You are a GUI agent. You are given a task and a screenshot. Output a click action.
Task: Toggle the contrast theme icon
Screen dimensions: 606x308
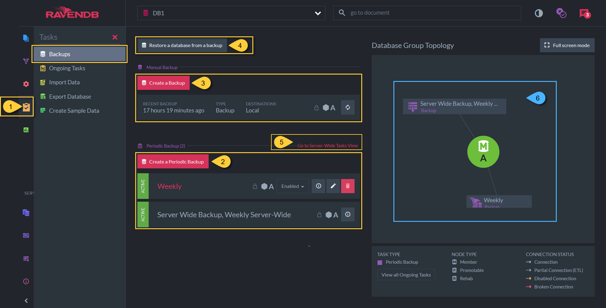539,13
